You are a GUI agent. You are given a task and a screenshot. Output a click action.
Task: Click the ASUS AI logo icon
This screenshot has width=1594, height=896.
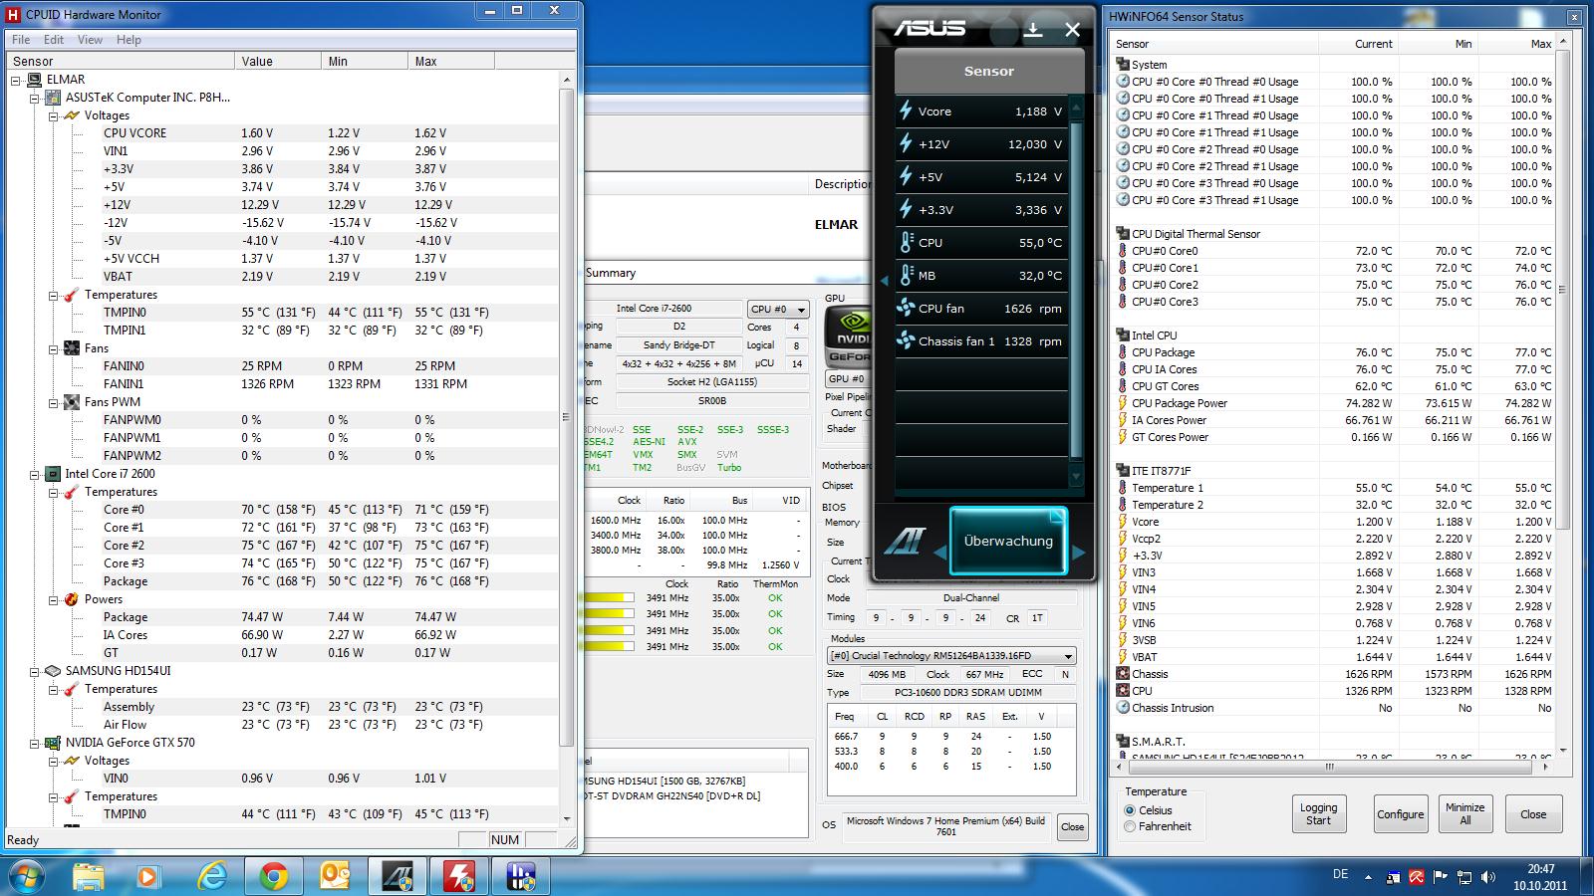[906, 543]
